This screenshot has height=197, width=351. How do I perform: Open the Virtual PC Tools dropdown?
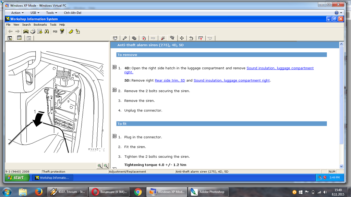tap(51, 13)
